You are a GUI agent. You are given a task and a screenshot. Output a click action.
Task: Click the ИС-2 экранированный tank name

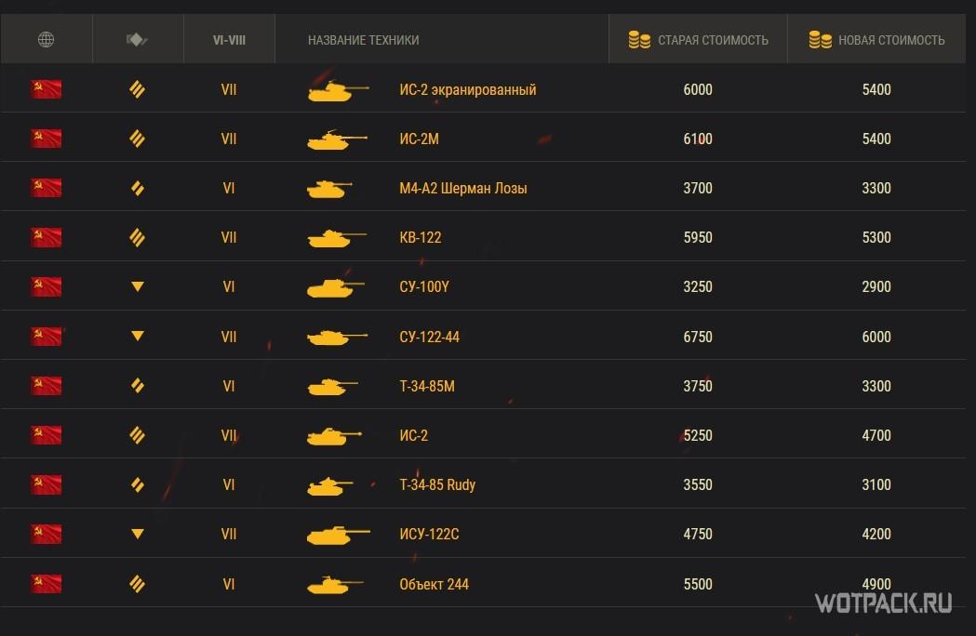467,90
